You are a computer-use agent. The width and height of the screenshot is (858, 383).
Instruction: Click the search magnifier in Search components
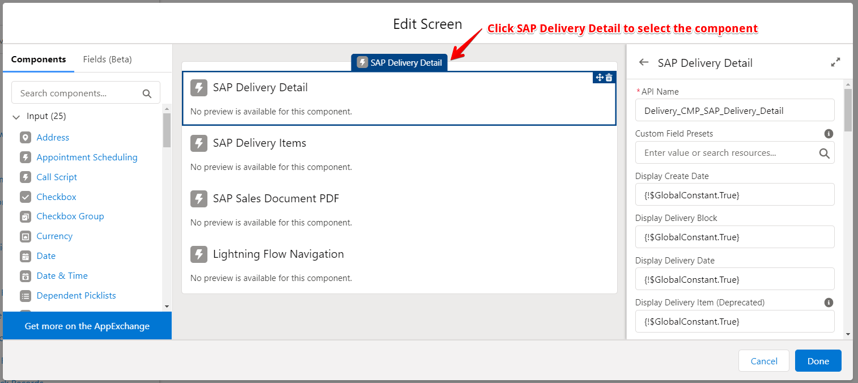point(147,93)
